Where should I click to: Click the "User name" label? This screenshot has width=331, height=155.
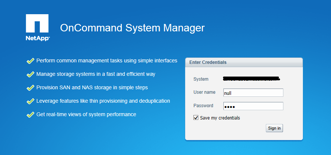coord(204,92)
